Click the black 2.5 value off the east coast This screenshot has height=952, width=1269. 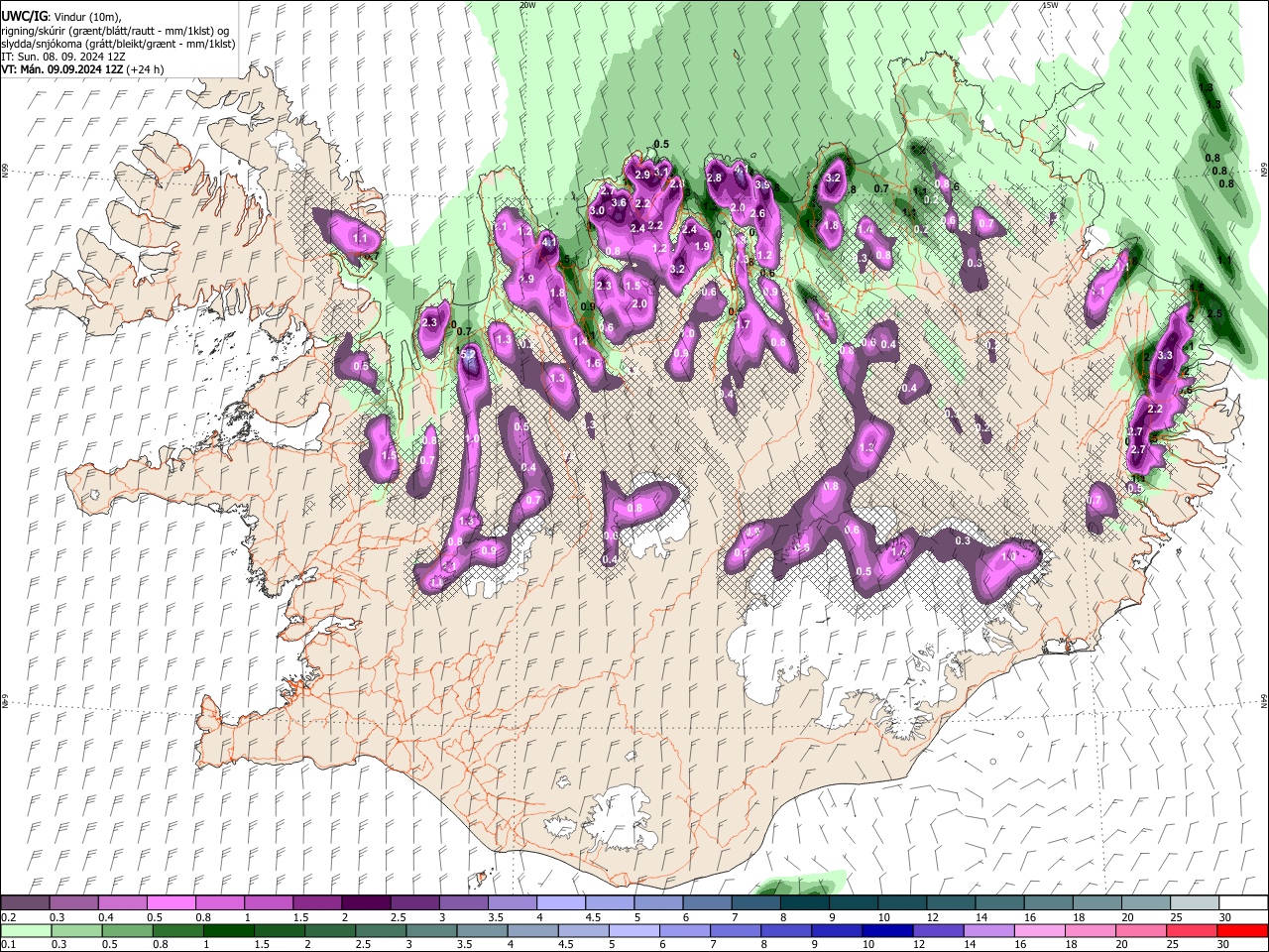click(x=1214, y=313)
